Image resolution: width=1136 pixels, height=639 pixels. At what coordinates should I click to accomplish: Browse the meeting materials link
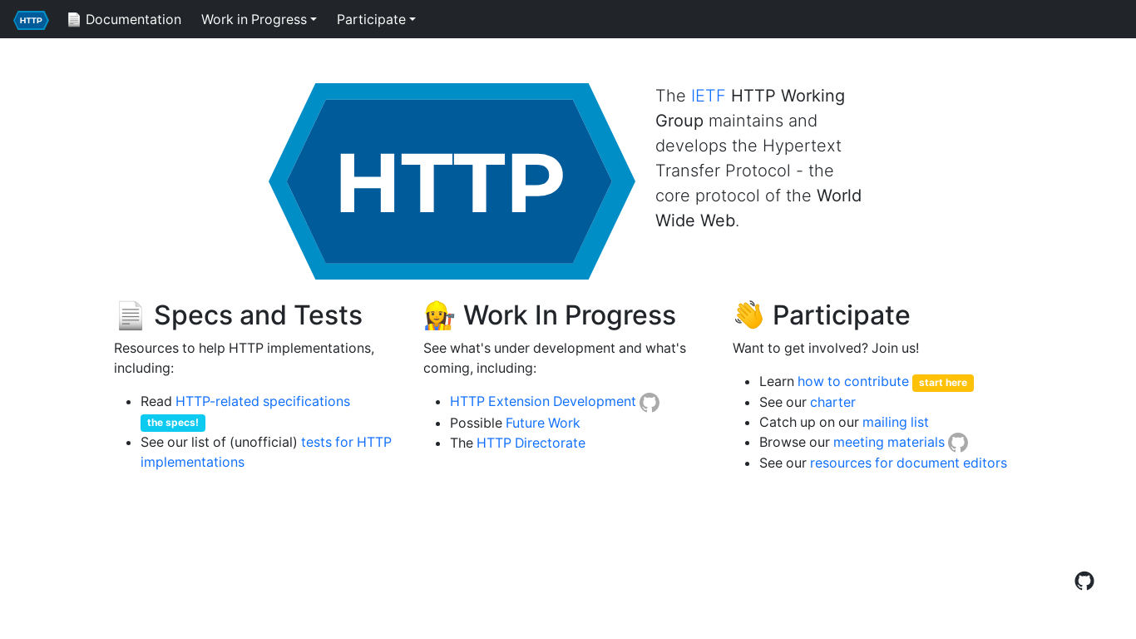pos(889,442)
